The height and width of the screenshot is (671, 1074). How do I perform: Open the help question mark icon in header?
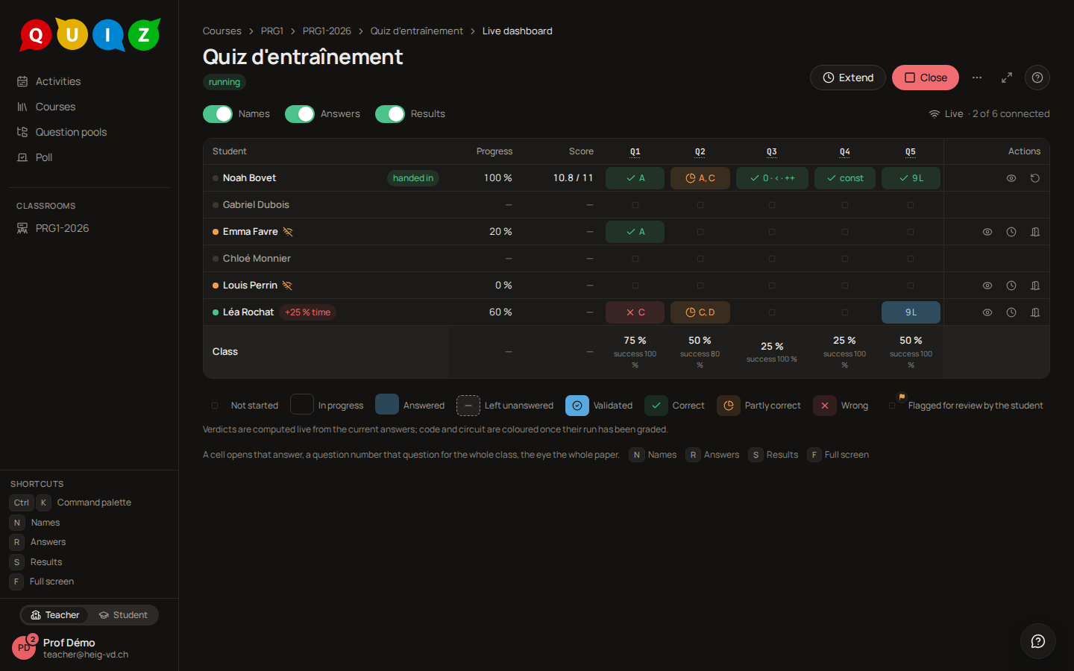(x=1037, y=78)
